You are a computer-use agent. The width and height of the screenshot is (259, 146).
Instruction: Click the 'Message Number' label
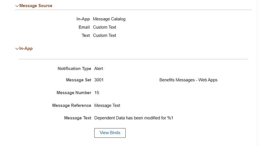pos(74,93)
